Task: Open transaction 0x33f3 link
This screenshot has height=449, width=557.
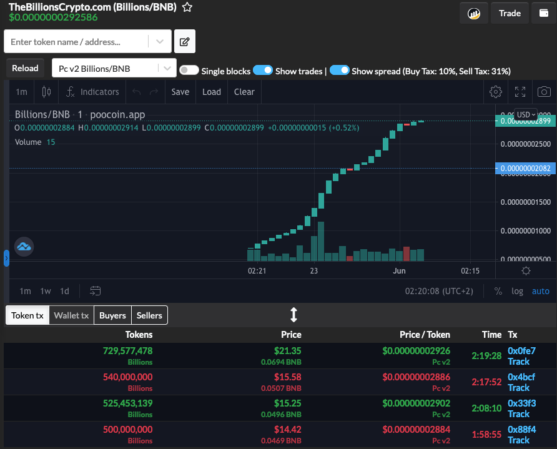Action: [x=522, y=403]
